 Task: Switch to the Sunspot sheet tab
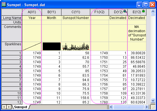click(21, 107)
